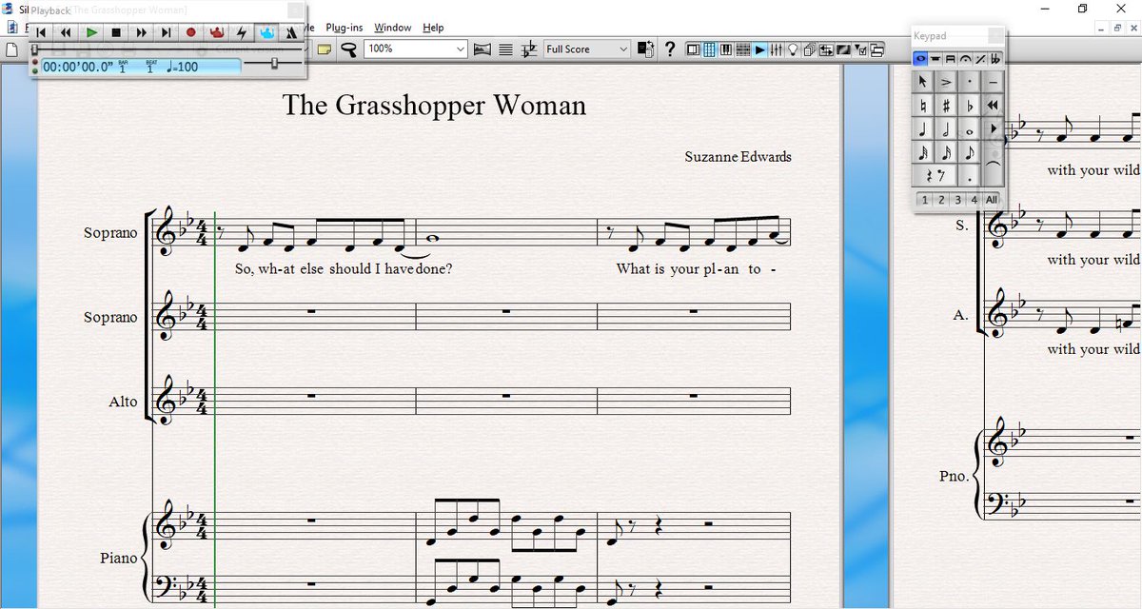The height and width of the screenshot is (609, 1142).
Task: Click the Focus on Staves lines icon
Action: [505, 49]
